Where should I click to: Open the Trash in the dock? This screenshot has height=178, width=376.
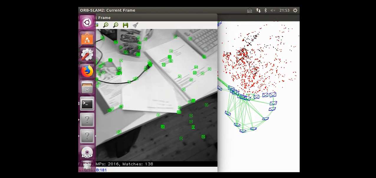[x=87, y=166]
